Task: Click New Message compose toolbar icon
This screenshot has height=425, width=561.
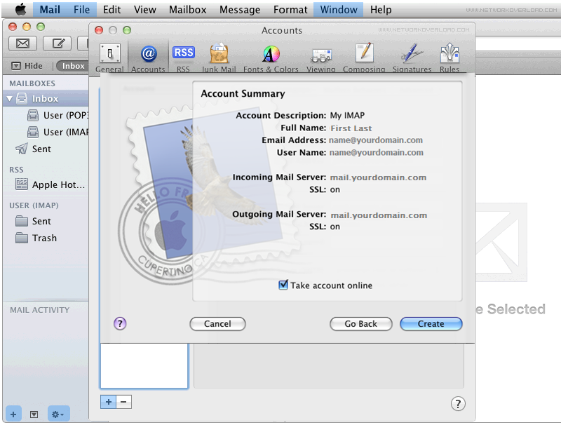Action: (57, 43)
